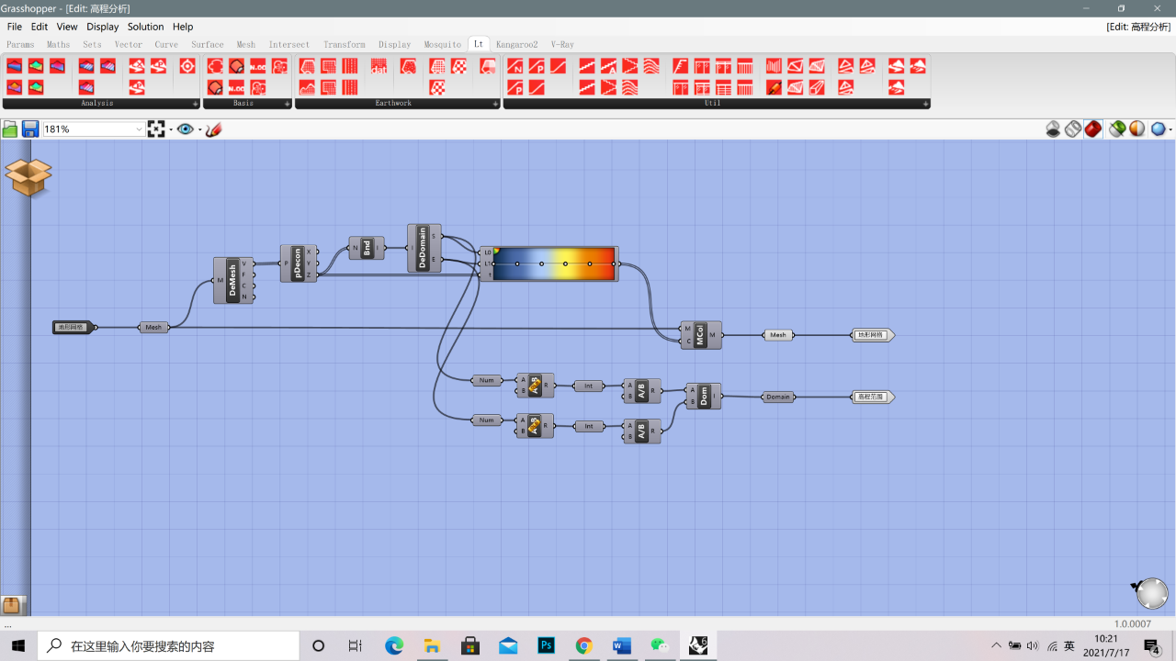Select the Bnd bounds component
This screenshot has height=661, width=1176.
367,248
